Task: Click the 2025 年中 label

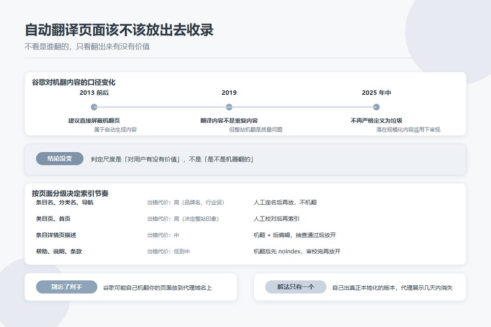Action: pyautogui.click(x=376, y=93)
